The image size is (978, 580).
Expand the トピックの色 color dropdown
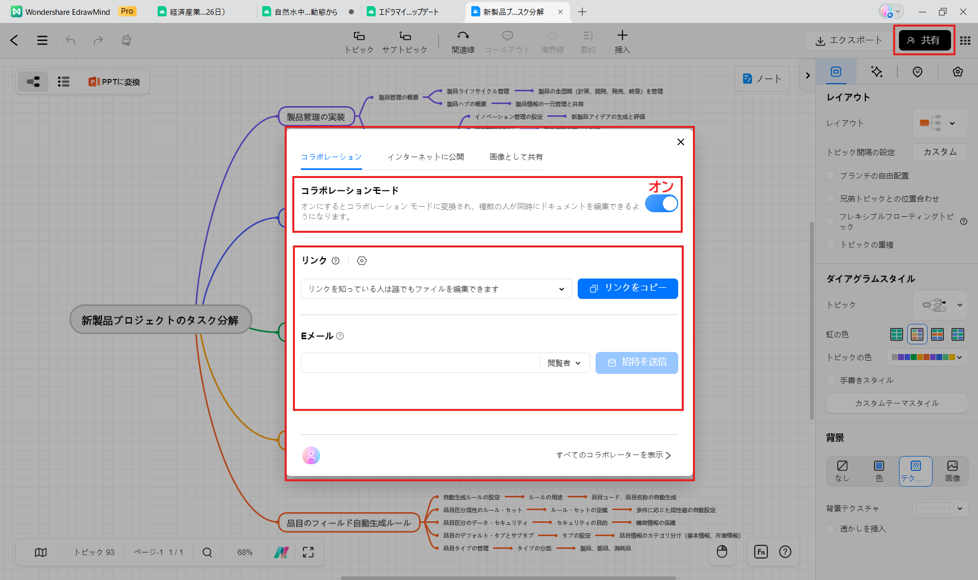point(927,357)
